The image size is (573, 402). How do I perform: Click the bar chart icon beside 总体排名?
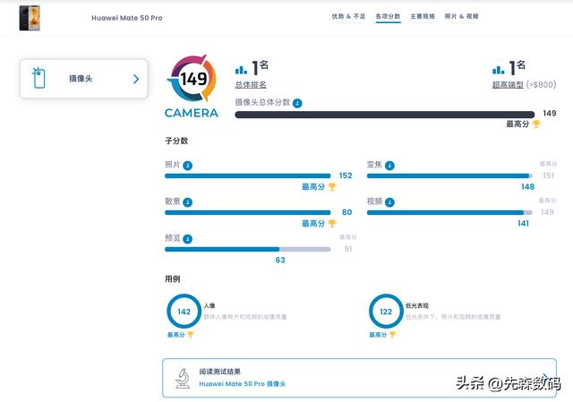click(241, 69)
